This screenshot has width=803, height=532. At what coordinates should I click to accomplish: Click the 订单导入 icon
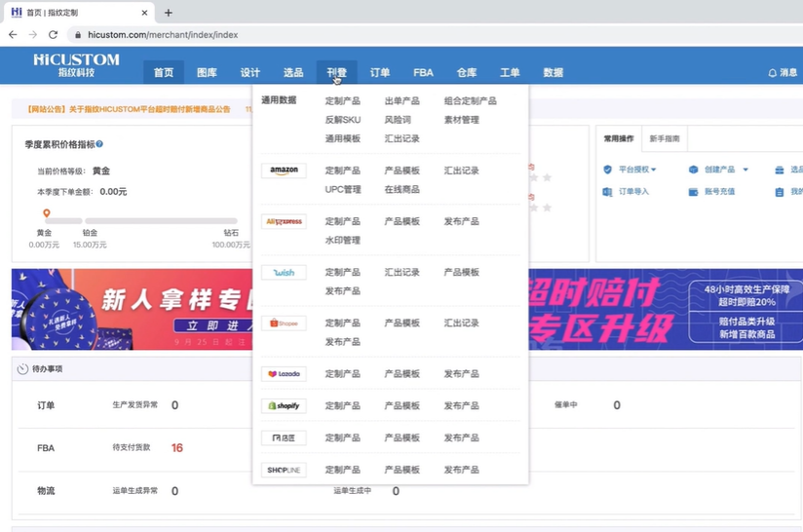click(607, 192)
